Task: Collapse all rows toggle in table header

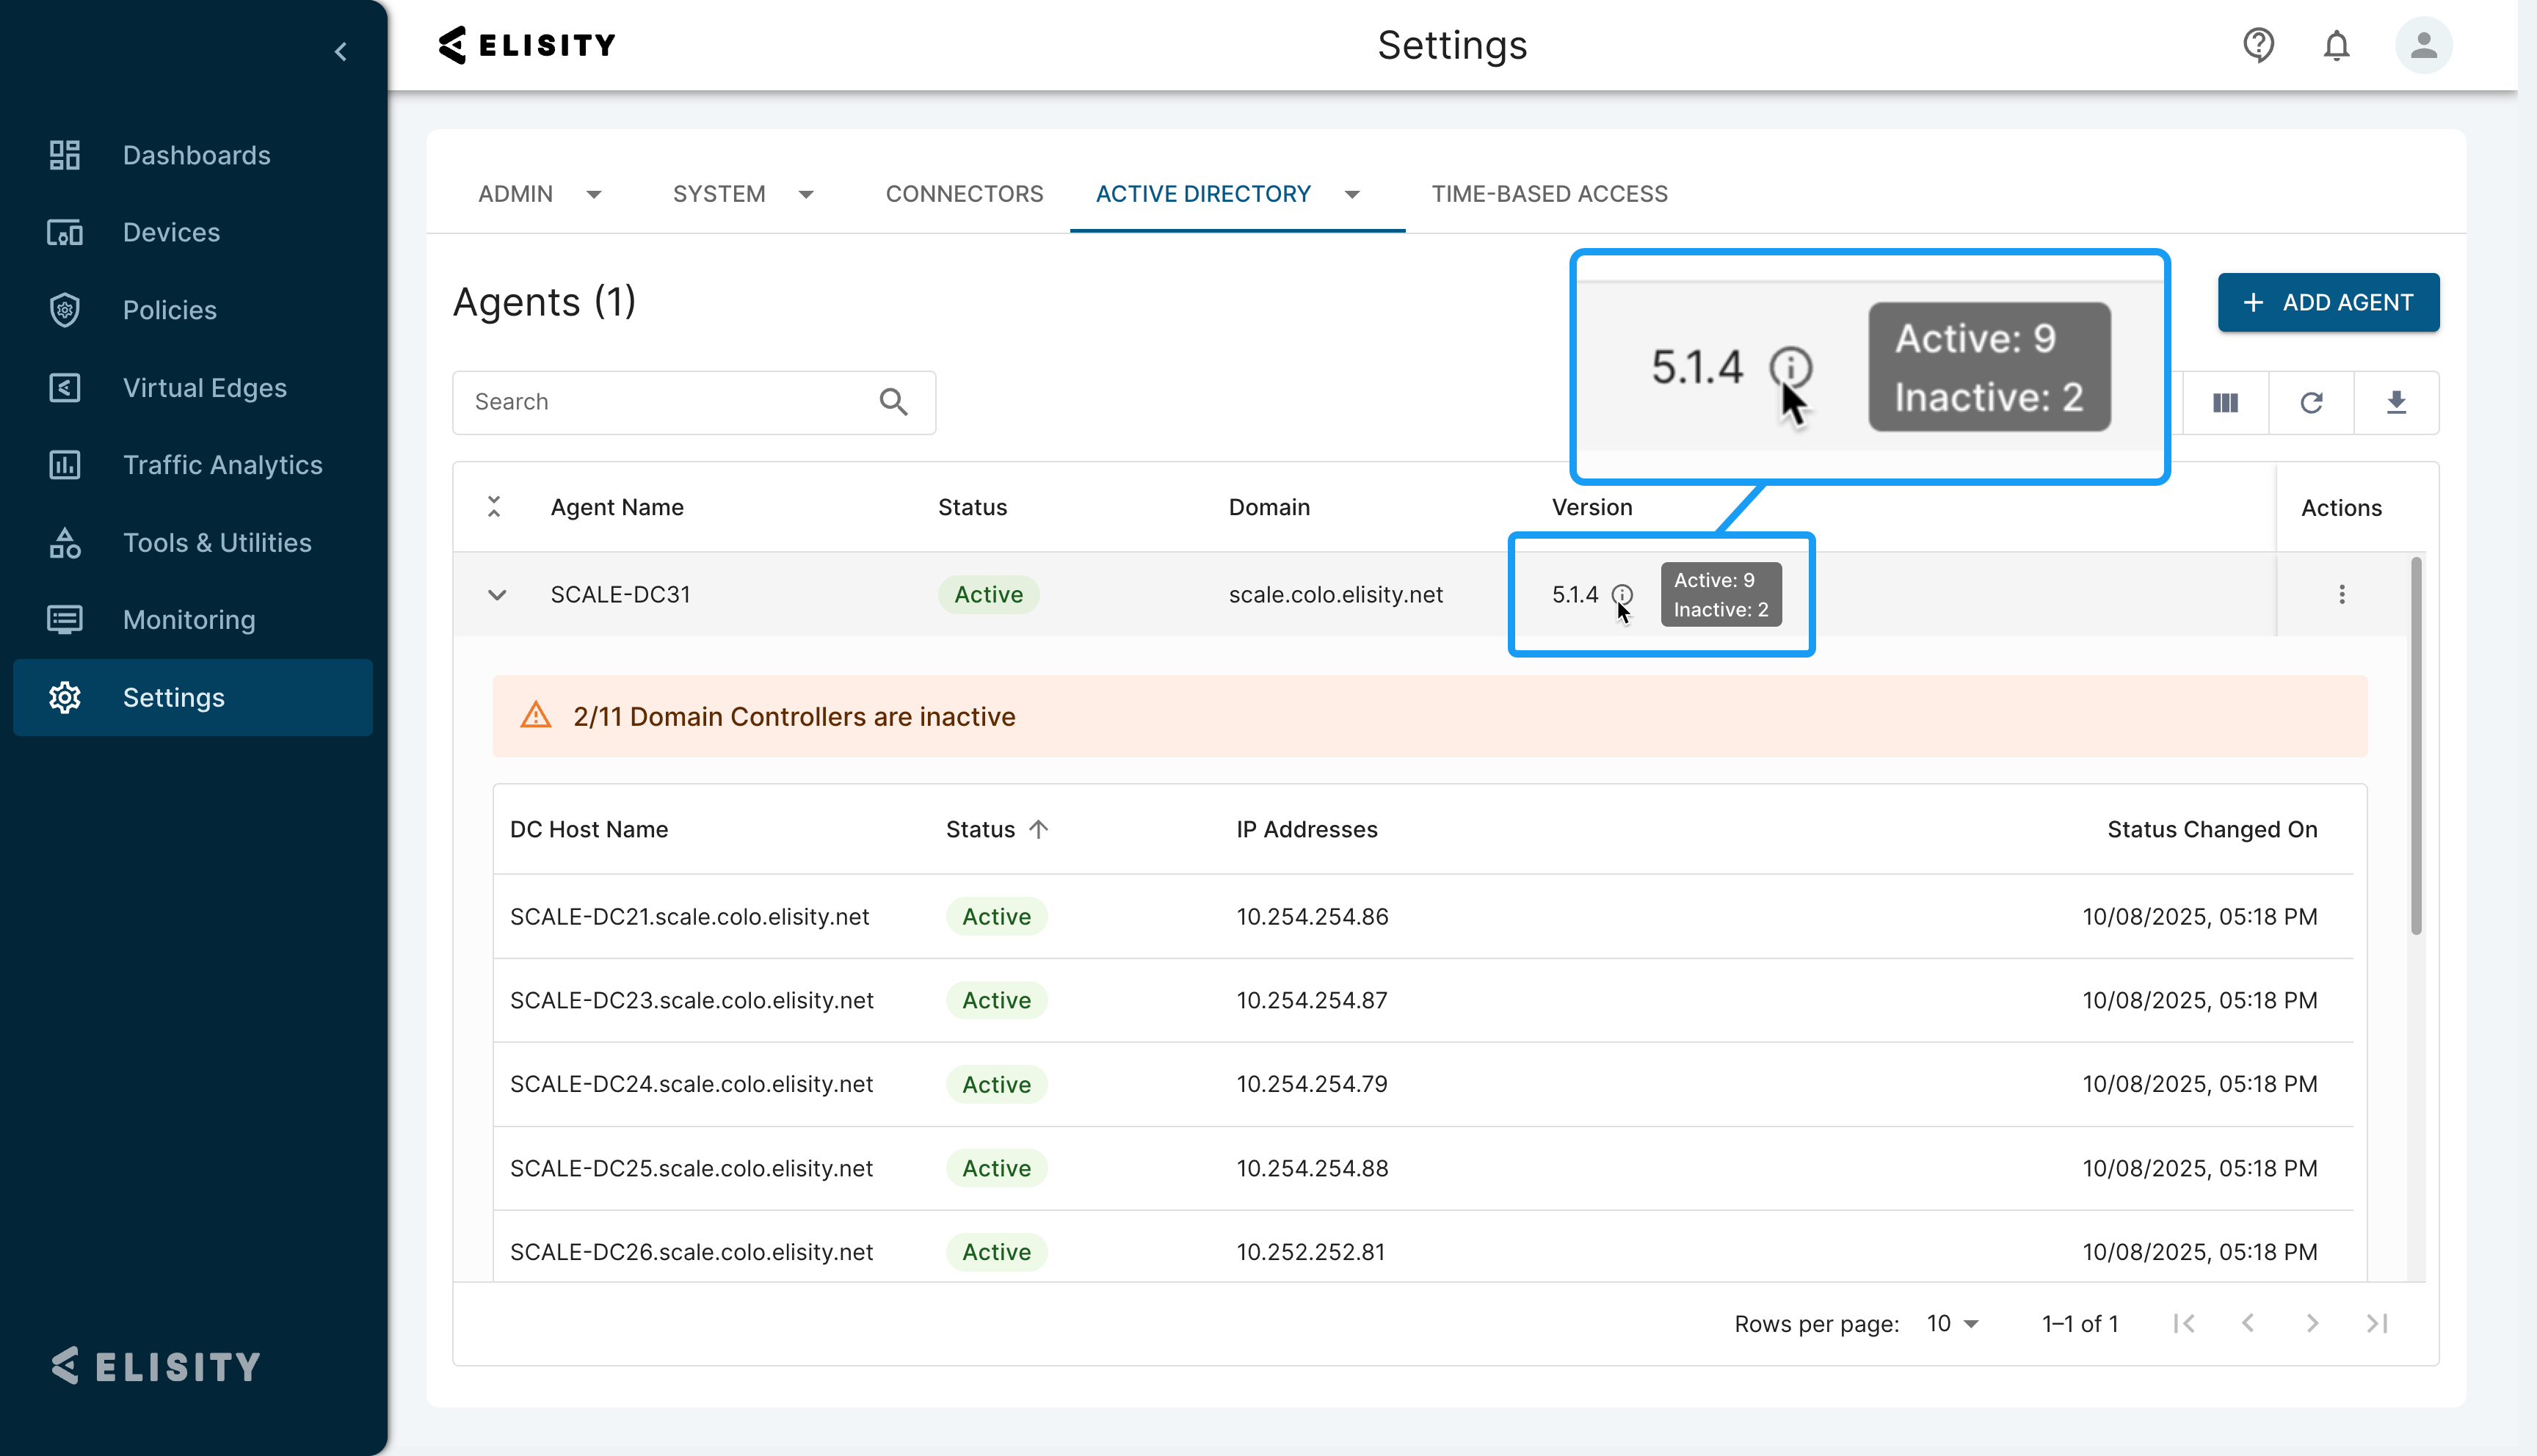Action: [x=494, y=507]
